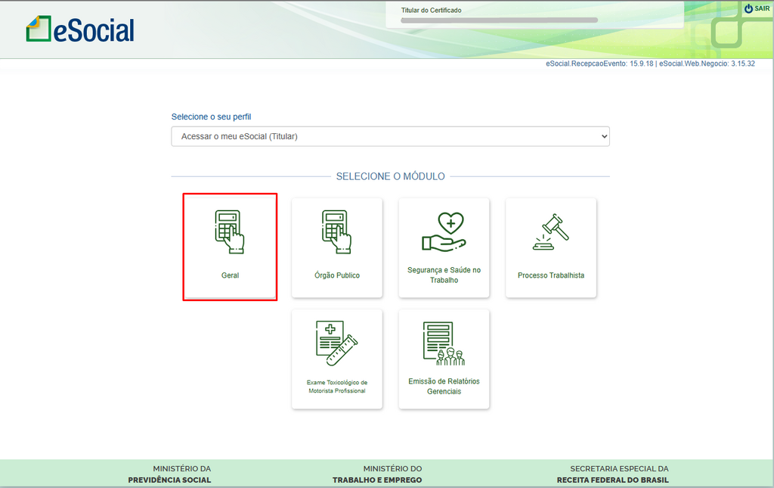Open the Órgão Publico module icon

point(337,232)
